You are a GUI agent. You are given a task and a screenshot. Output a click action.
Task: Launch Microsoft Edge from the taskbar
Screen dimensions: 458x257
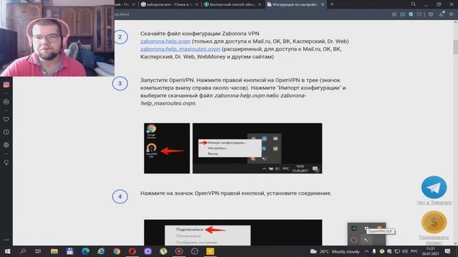point(85,251)
